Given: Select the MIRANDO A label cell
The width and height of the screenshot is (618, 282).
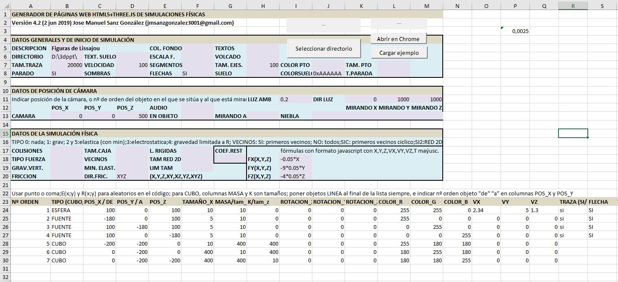Looking at the screenshot, I should pos(230,116).
